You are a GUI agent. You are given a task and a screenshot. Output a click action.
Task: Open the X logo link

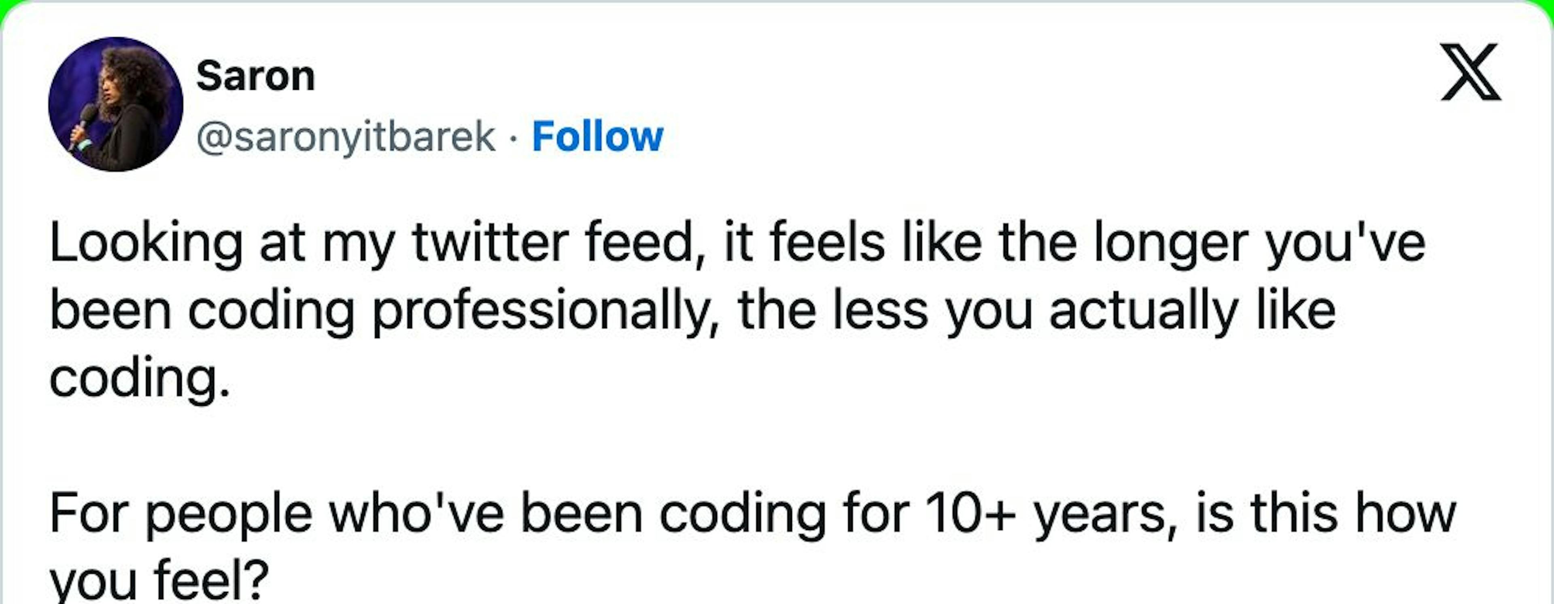click(x=1470, y=72)
